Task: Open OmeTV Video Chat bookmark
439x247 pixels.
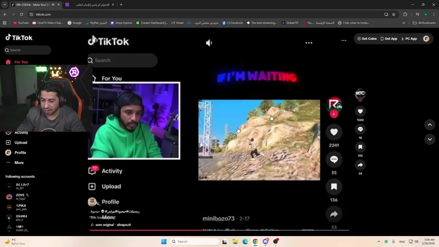Action: click(48, 23)
